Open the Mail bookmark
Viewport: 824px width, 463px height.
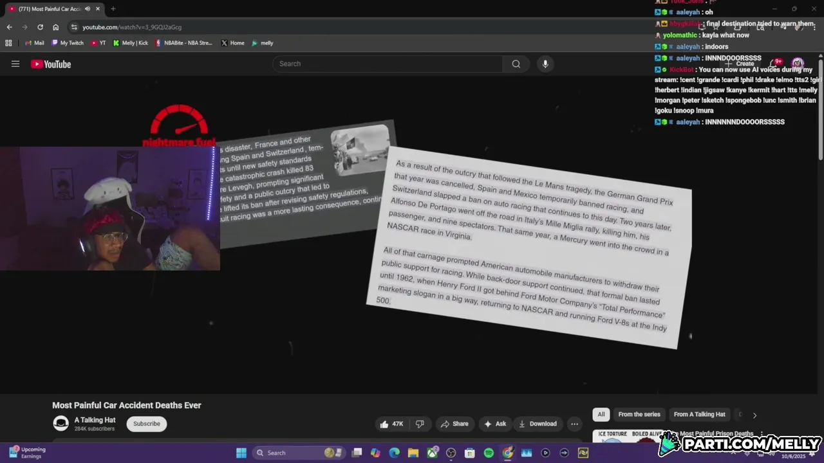(x=34, y=43)
